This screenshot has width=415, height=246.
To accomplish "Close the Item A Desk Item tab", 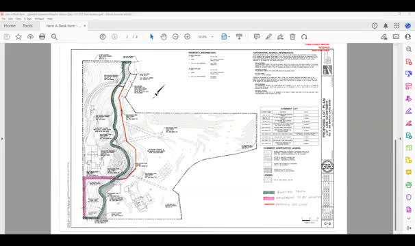I will coord(85,26).
